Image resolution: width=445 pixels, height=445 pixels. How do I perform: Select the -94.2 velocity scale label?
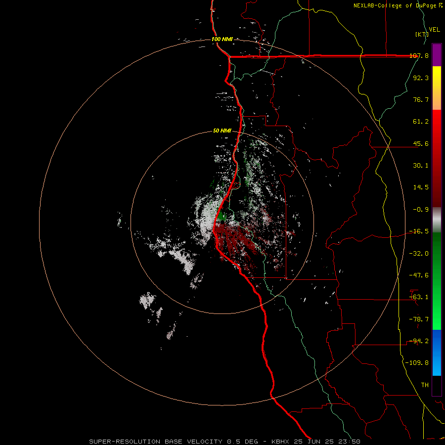tap(419, 341)
